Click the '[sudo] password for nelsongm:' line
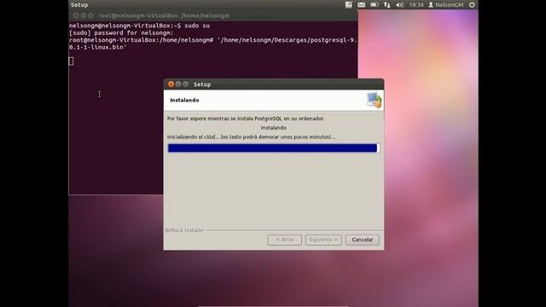This screenshot has height=307, width=546. coord(121,32)
